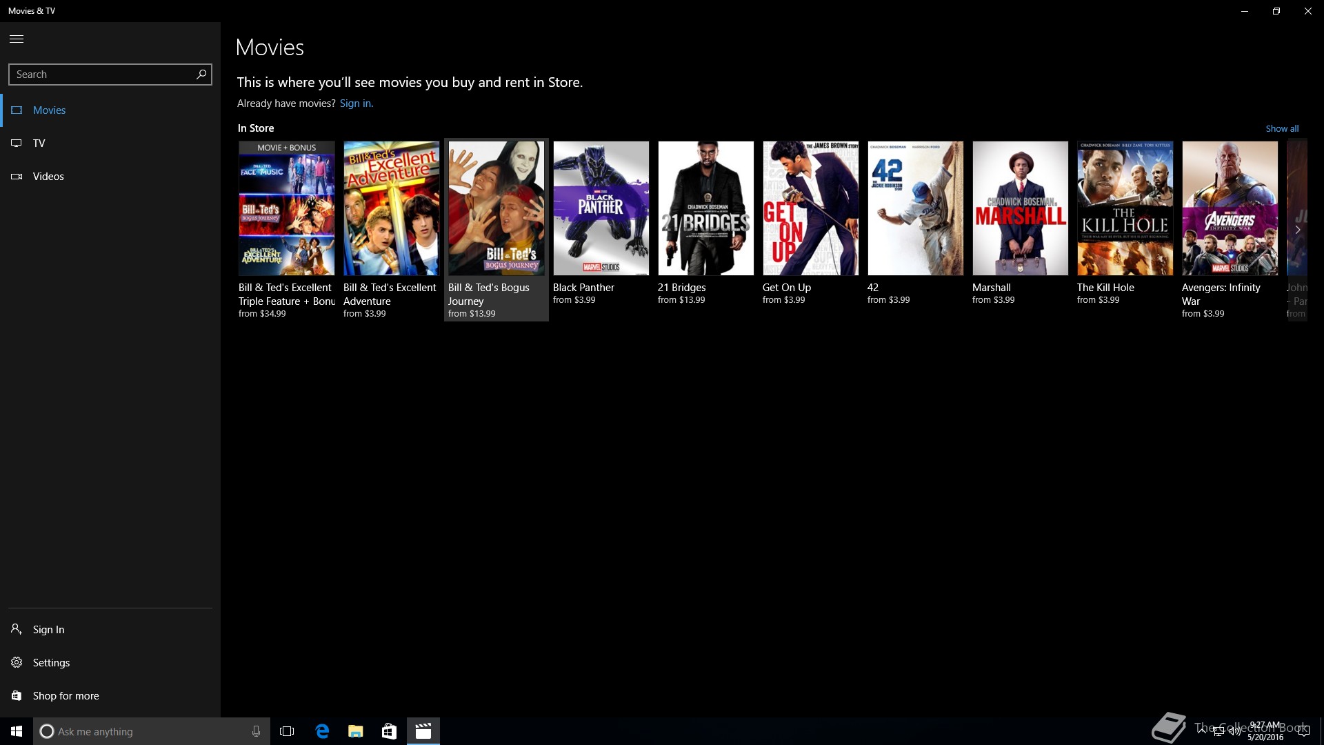This screenshot has height=745, width=1324.
Task: Open Bill & Ted's Excellent Adventure poster
Action: pyautogui.click(x=392, y=208)
